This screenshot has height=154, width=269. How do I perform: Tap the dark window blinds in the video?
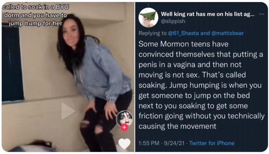[12, 64]
